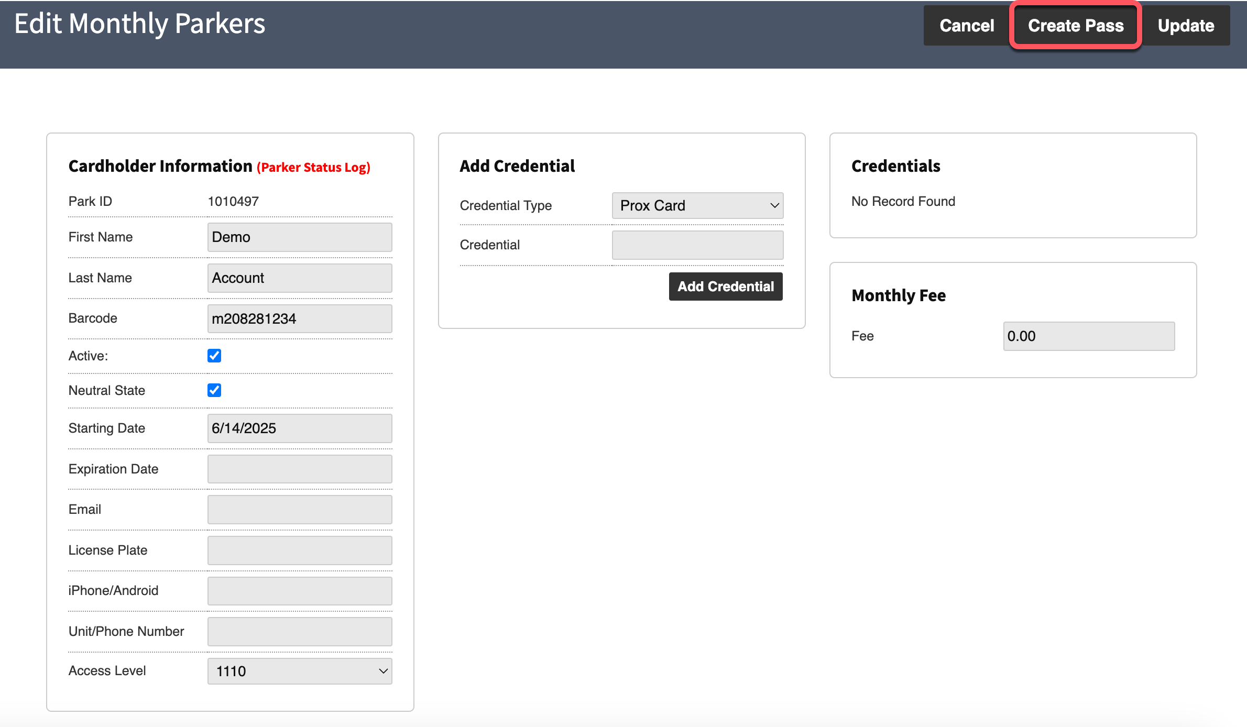Image resolution: width=1247 pixels, height=727 pixels.
Task: Focus the Email input box
Action: [x=300, y=510]
